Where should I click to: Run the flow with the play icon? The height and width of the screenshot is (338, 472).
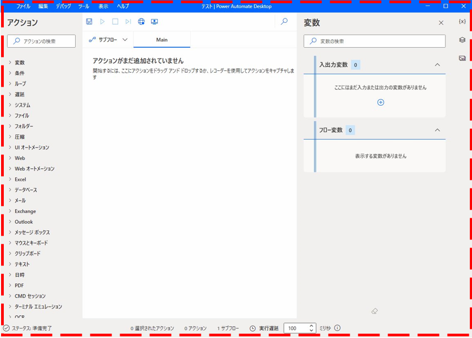(x=102, y=21)
